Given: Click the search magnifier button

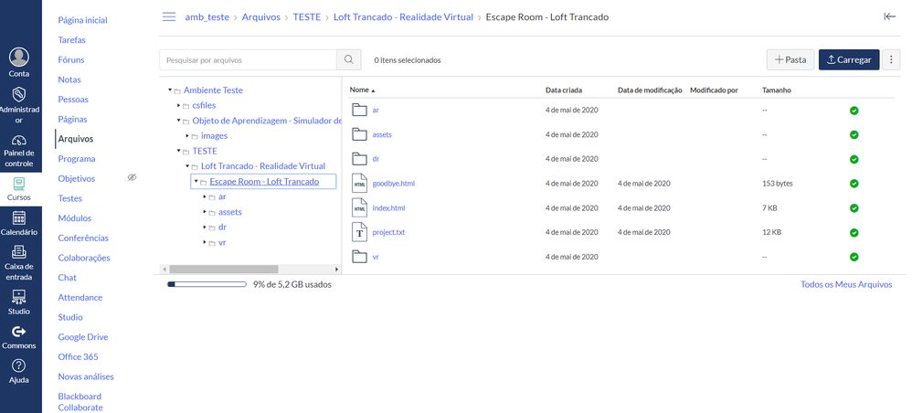Looking at the screenshot, I should coord(348,60).
